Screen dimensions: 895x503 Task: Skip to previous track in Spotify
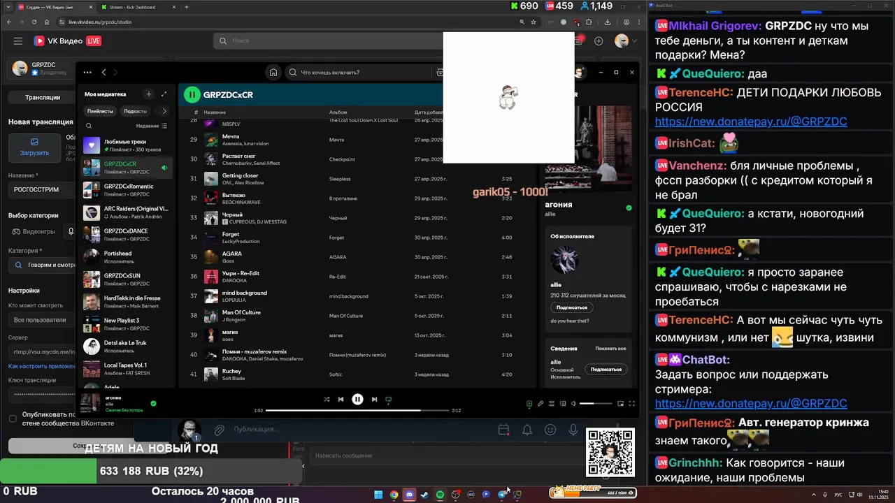[341, 400]
